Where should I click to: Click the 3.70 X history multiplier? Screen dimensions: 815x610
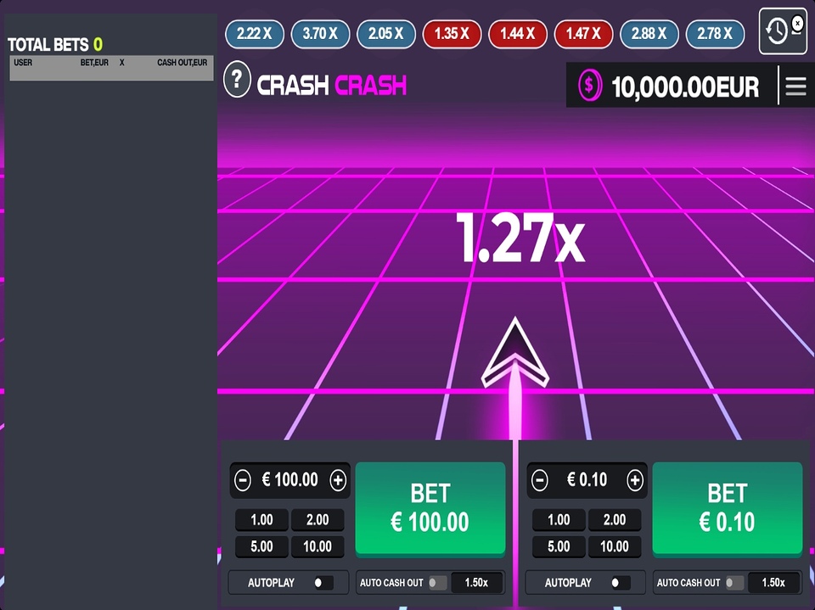[320, 34]
